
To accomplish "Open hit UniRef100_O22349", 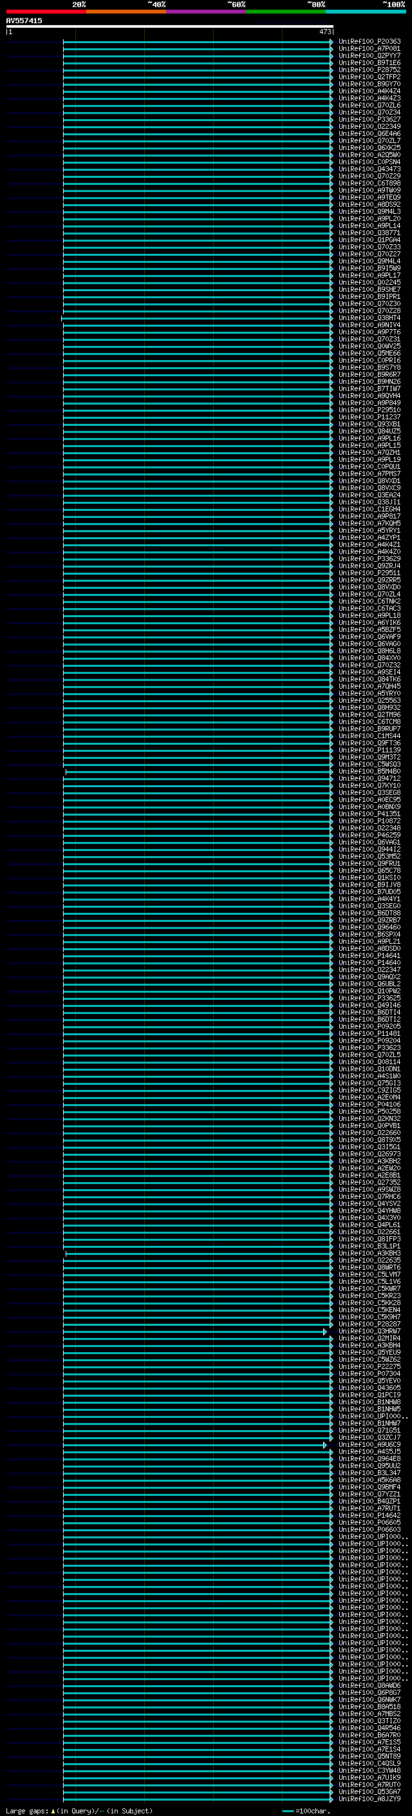I will (x=370, y=127).
